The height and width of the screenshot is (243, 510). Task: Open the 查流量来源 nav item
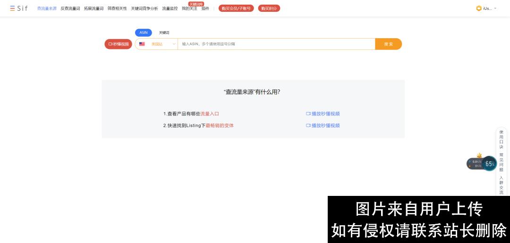(x=47, y=8)
